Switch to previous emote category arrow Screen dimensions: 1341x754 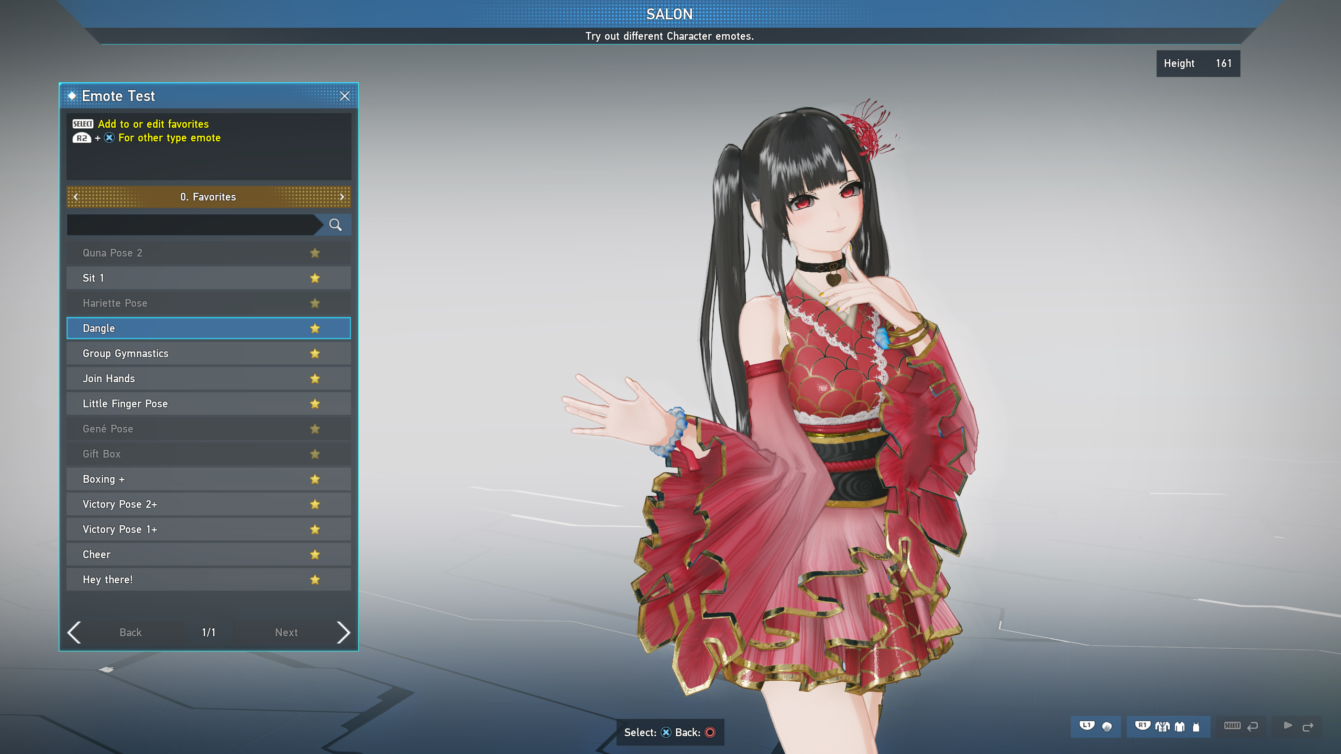coord(76,197)
